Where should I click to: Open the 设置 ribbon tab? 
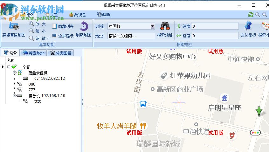tap(52, 15)
